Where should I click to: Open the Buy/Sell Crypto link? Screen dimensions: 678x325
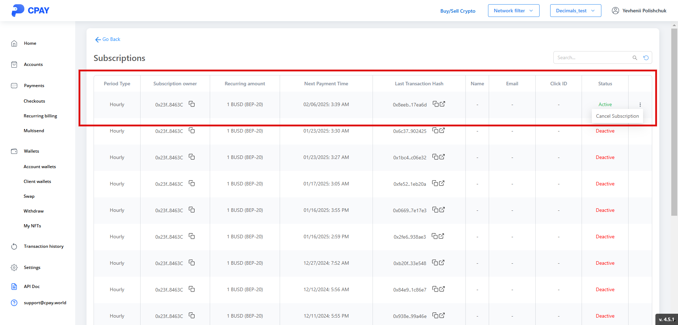(x=458, y=11)
